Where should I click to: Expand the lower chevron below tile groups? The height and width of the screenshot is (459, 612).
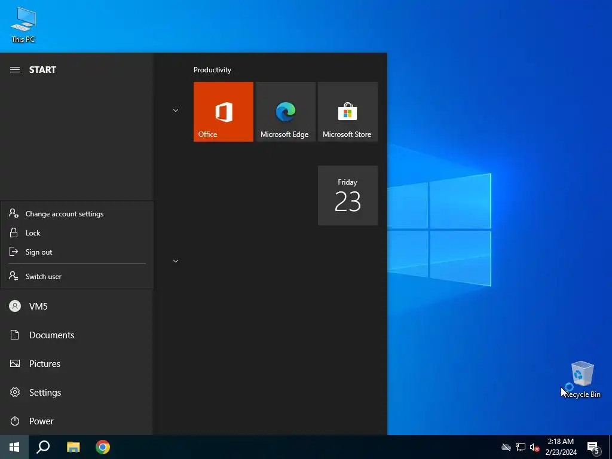point(176,261)
